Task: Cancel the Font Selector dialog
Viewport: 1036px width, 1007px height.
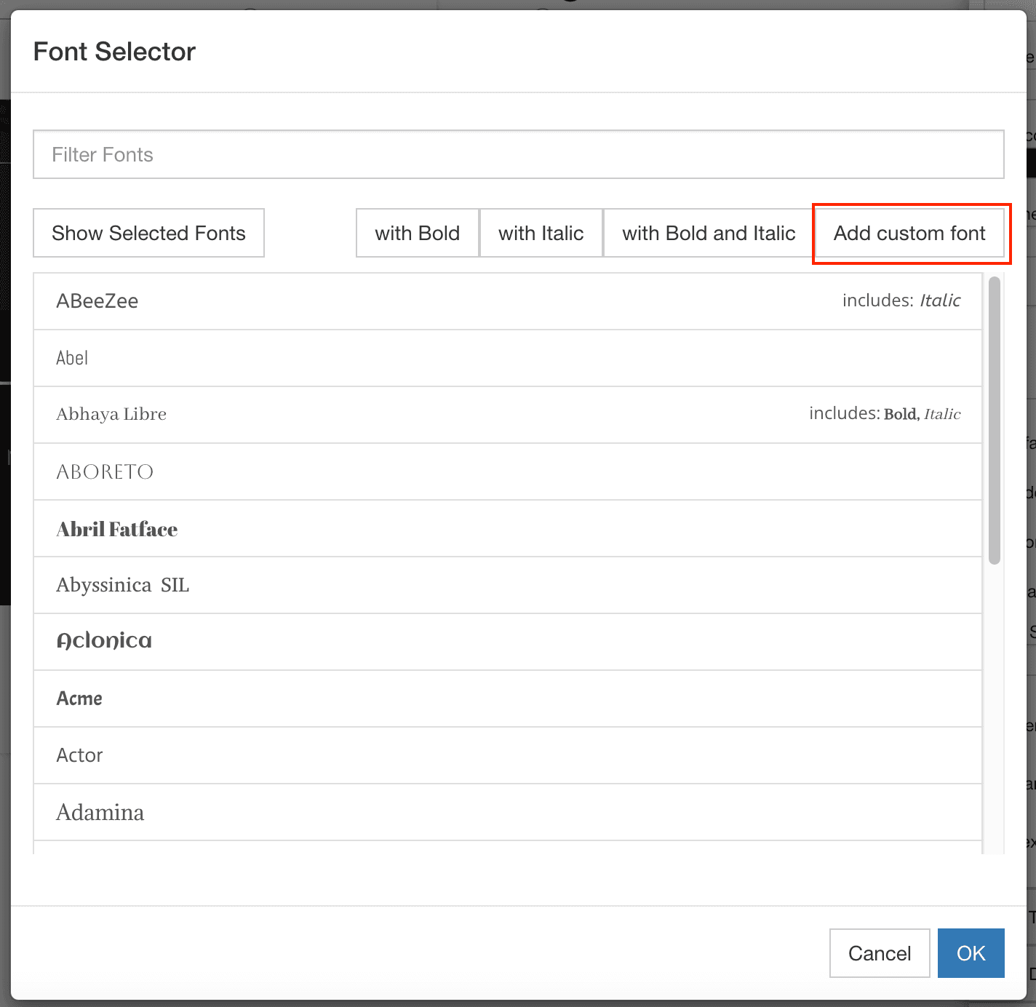Action: click(x=879, y=953)
